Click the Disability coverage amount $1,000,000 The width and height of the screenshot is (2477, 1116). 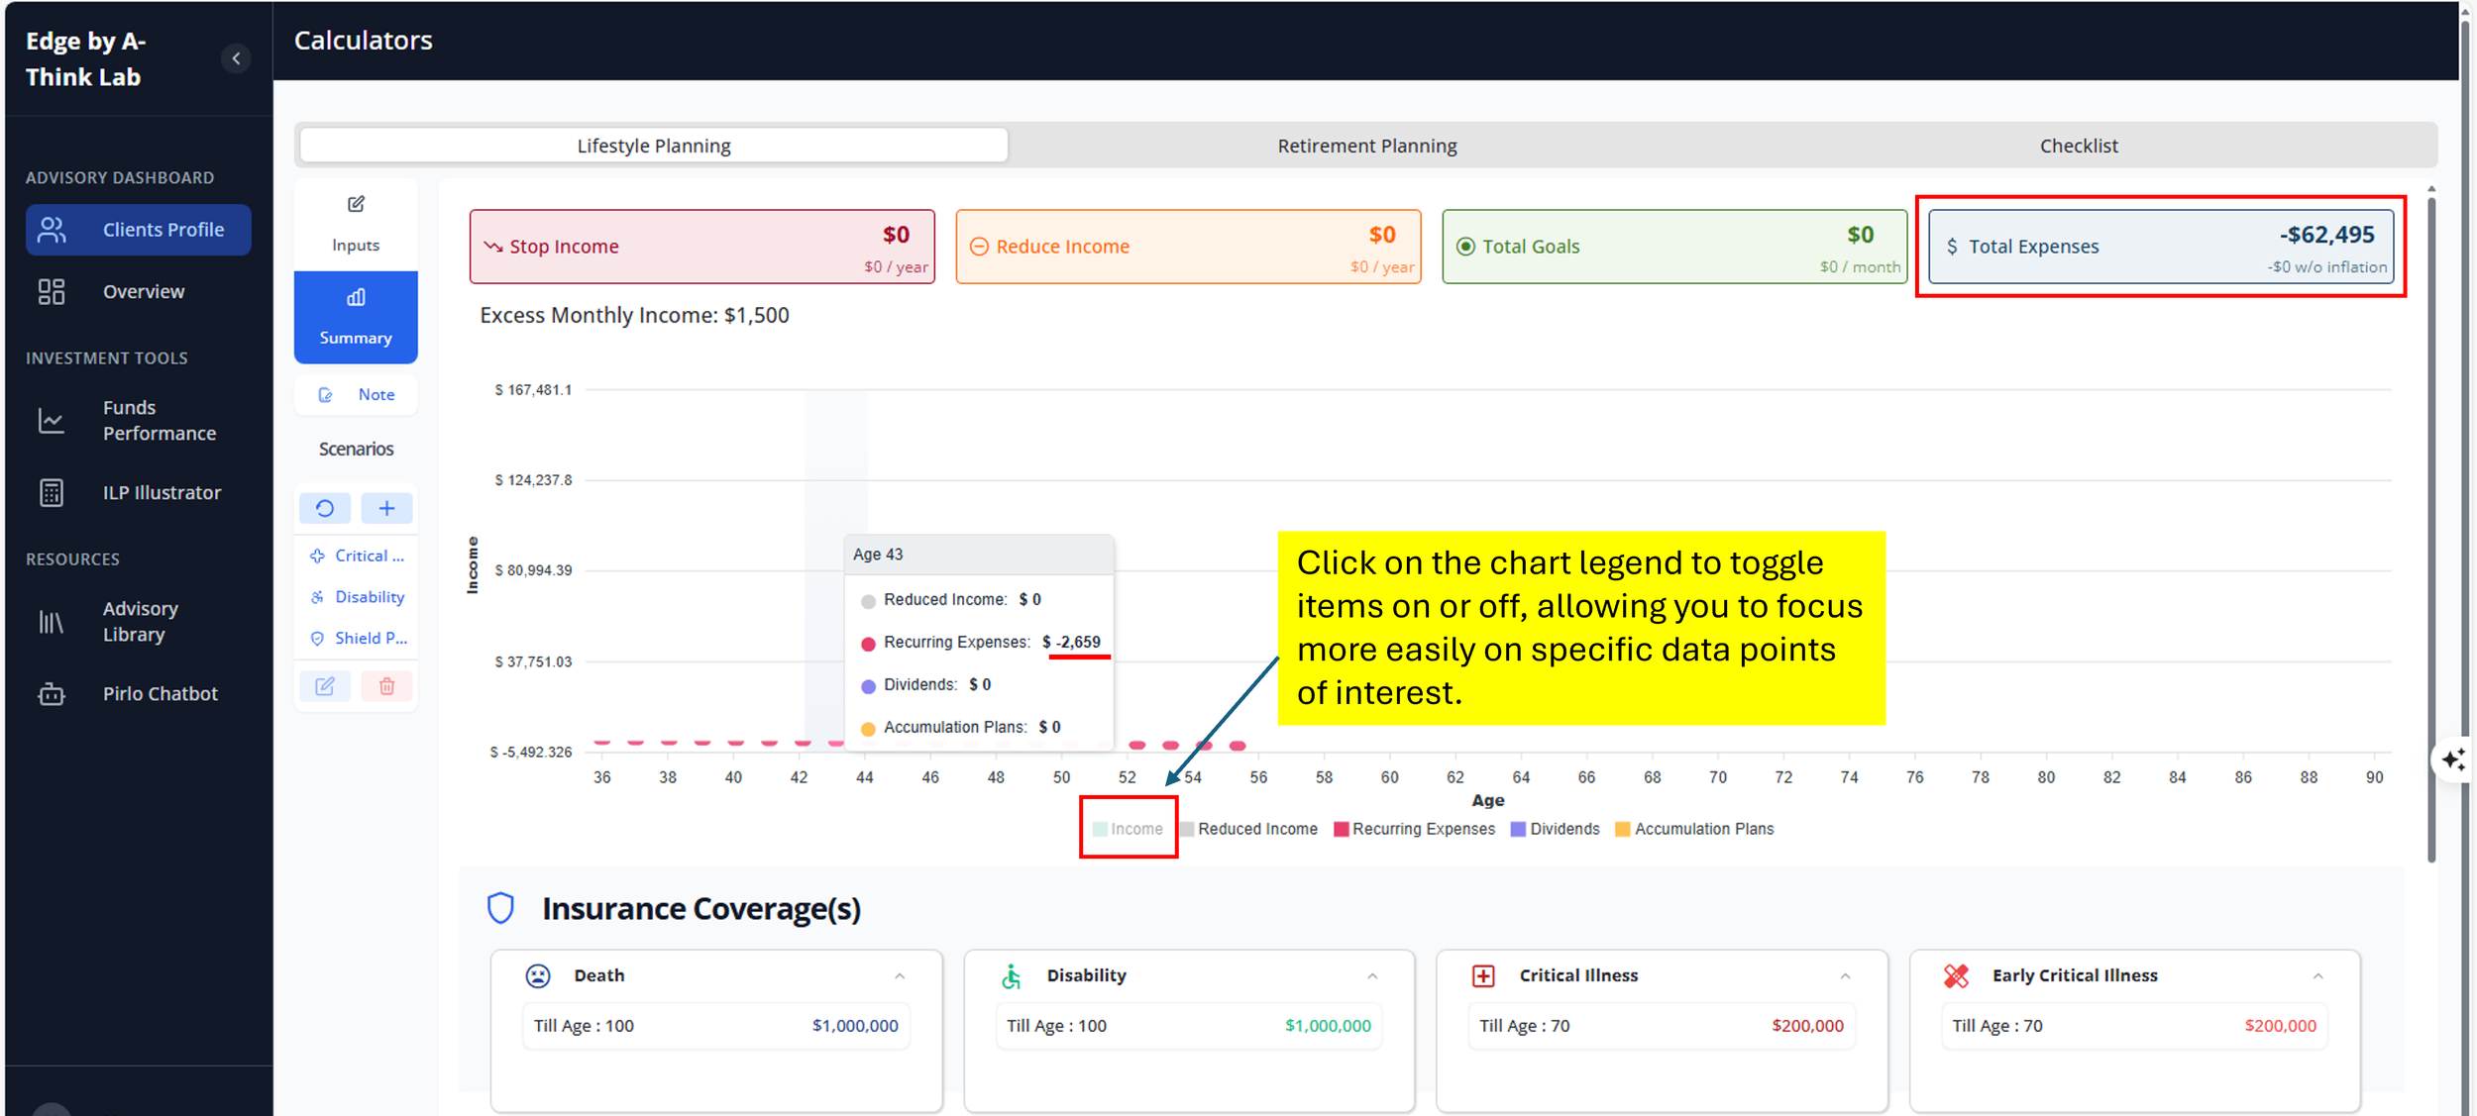click(1328, 1026)
